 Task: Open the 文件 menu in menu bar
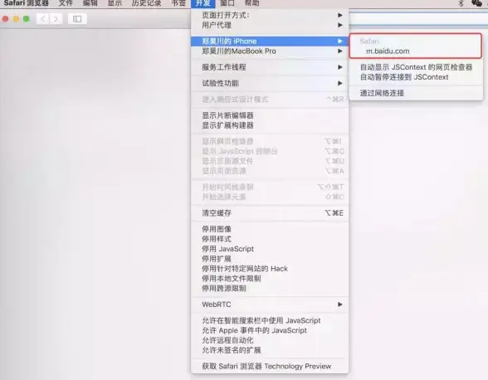66,3
